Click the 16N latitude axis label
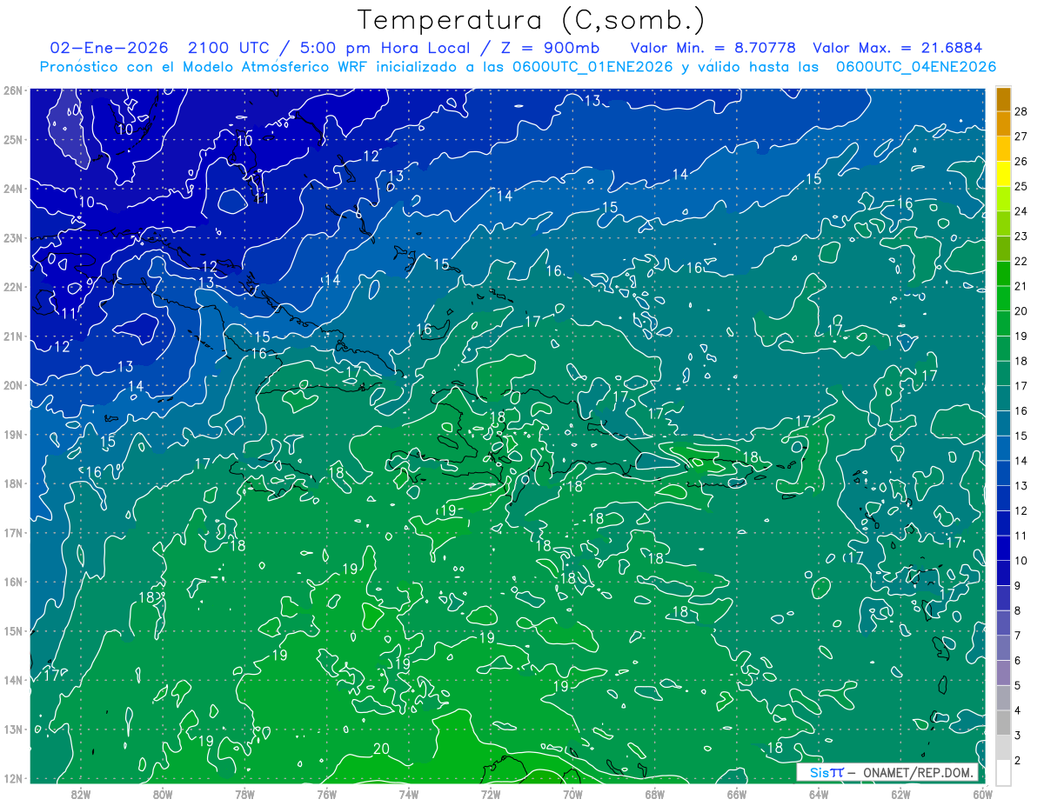The width and height of the screenshot is (1044, 806). (13, 582)
